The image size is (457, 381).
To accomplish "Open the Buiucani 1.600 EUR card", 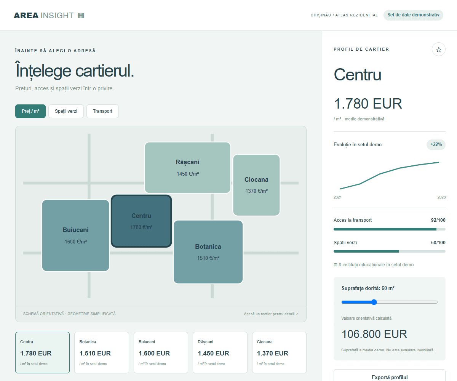I will tap(161, 352).
